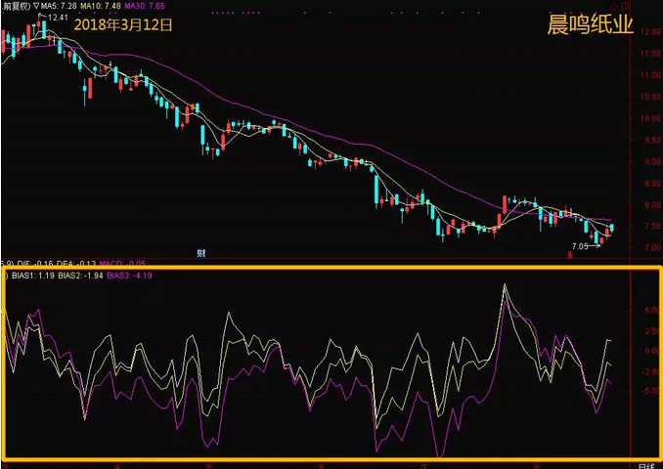Image resolution: width=663 pixels, height=469 pixels.
Task: Open the 日线 period selector
Action: pos(646,464)
